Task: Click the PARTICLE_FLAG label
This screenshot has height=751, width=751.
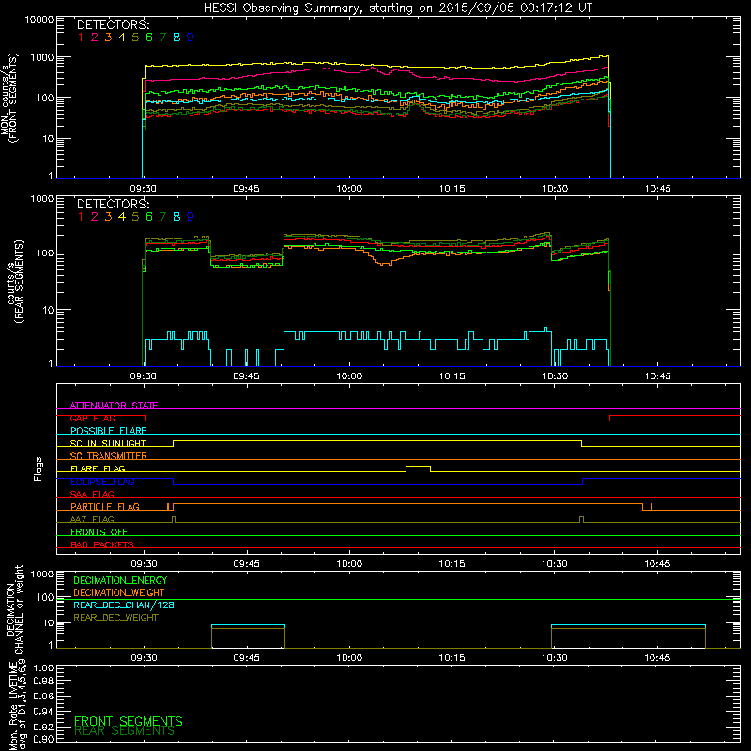Action: tap(105, 506)
